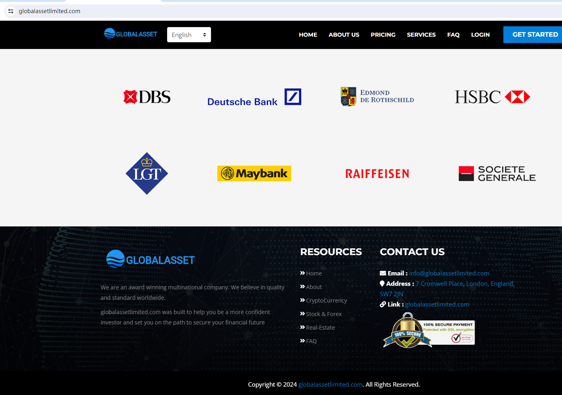Click the GET STARTED button
The height and width of the screenshot is (395, 562).
(533, 35)
